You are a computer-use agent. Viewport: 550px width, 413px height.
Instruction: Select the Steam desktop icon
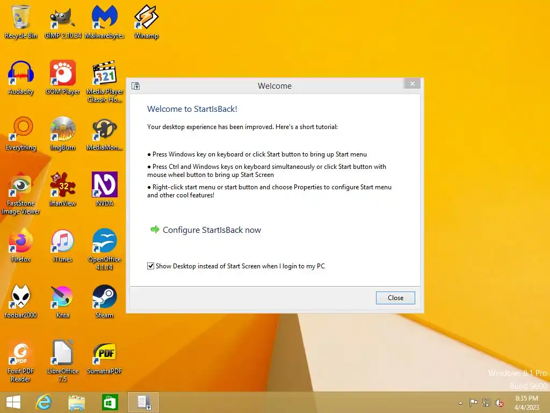105,301
